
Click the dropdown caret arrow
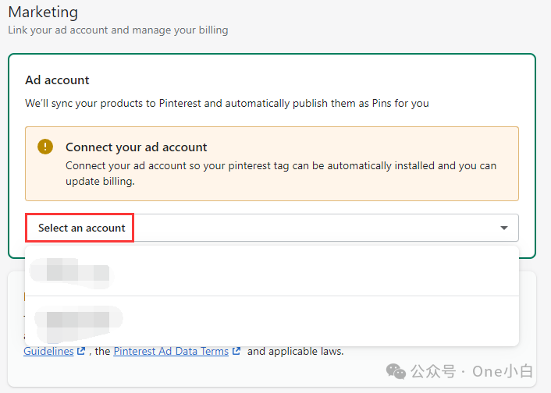[504, 228]
